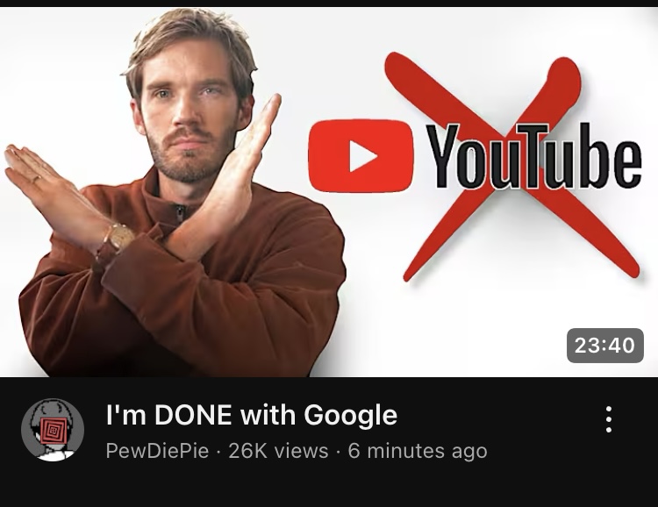Click the man's crossed hands in thumbnail

pos(143,185)
